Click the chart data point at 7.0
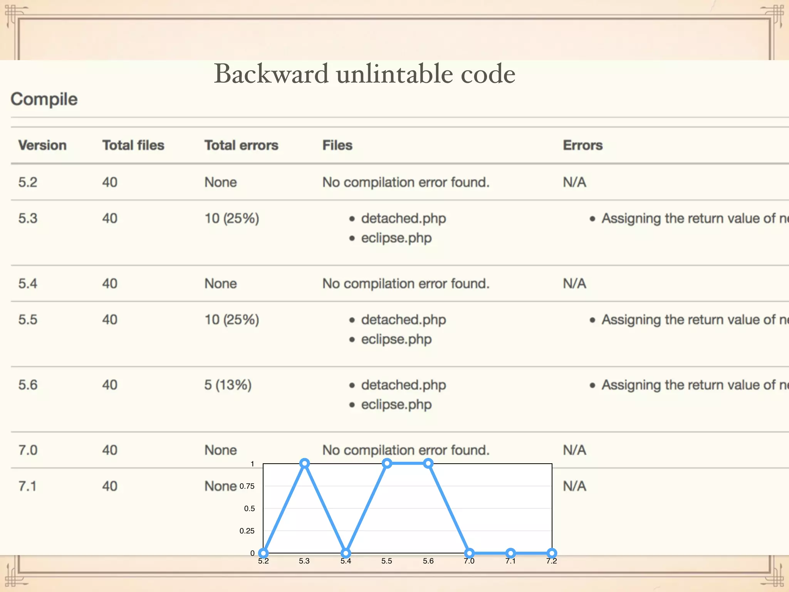 [x=469, y=553]
